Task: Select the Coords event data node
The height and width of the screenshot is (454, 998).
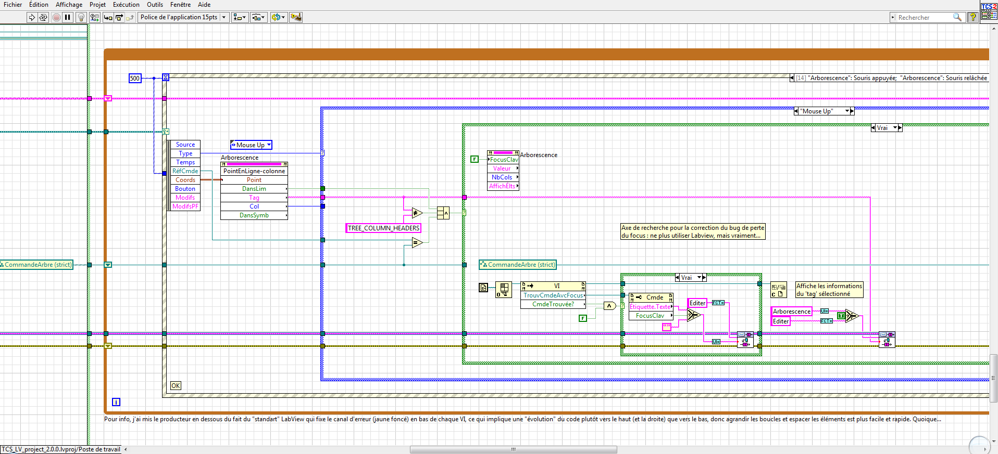Action: coord(185,180)
